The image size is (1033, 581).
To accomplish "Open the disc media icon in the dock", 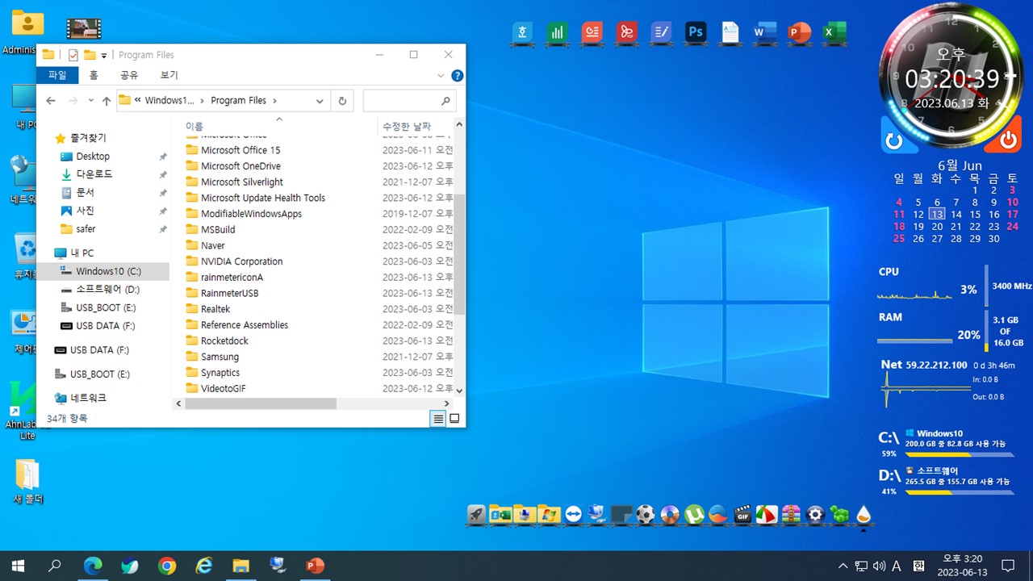I will [x=670, y=514].
